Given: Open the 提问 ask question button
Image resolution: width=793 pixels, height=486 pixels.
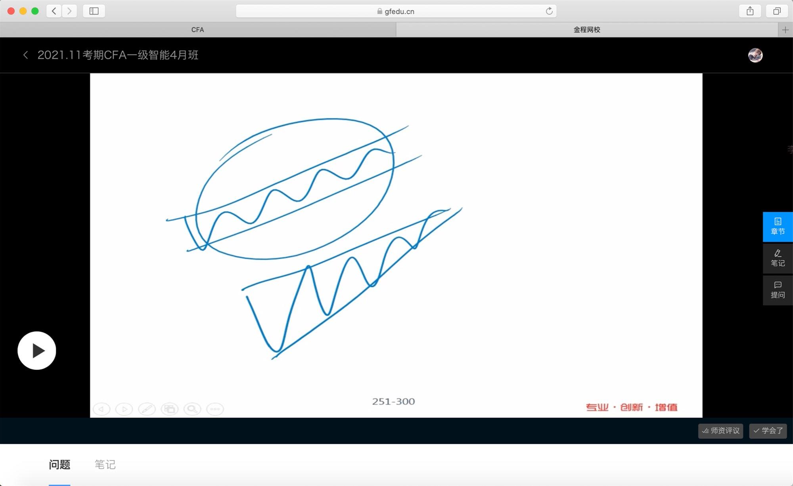Looking at the screenshot, I should tap(777, 290).
